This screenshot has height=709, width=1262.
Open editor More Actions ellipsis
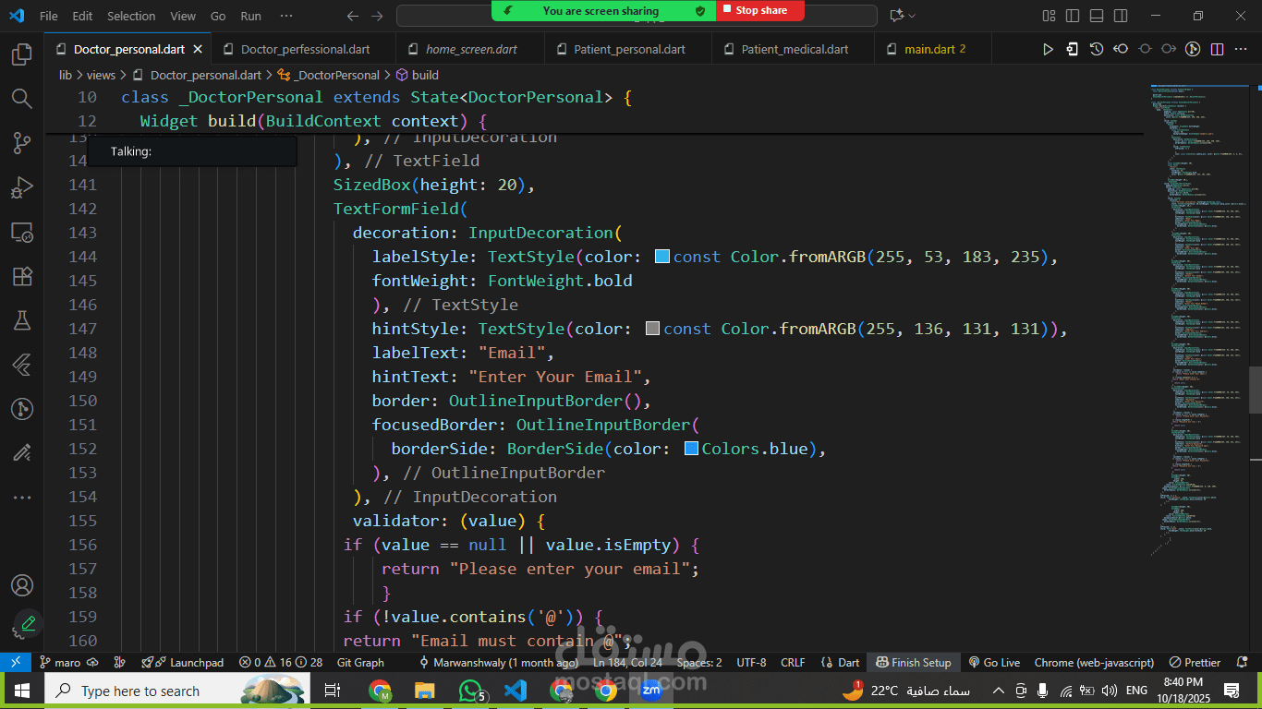pos(1241,49)
